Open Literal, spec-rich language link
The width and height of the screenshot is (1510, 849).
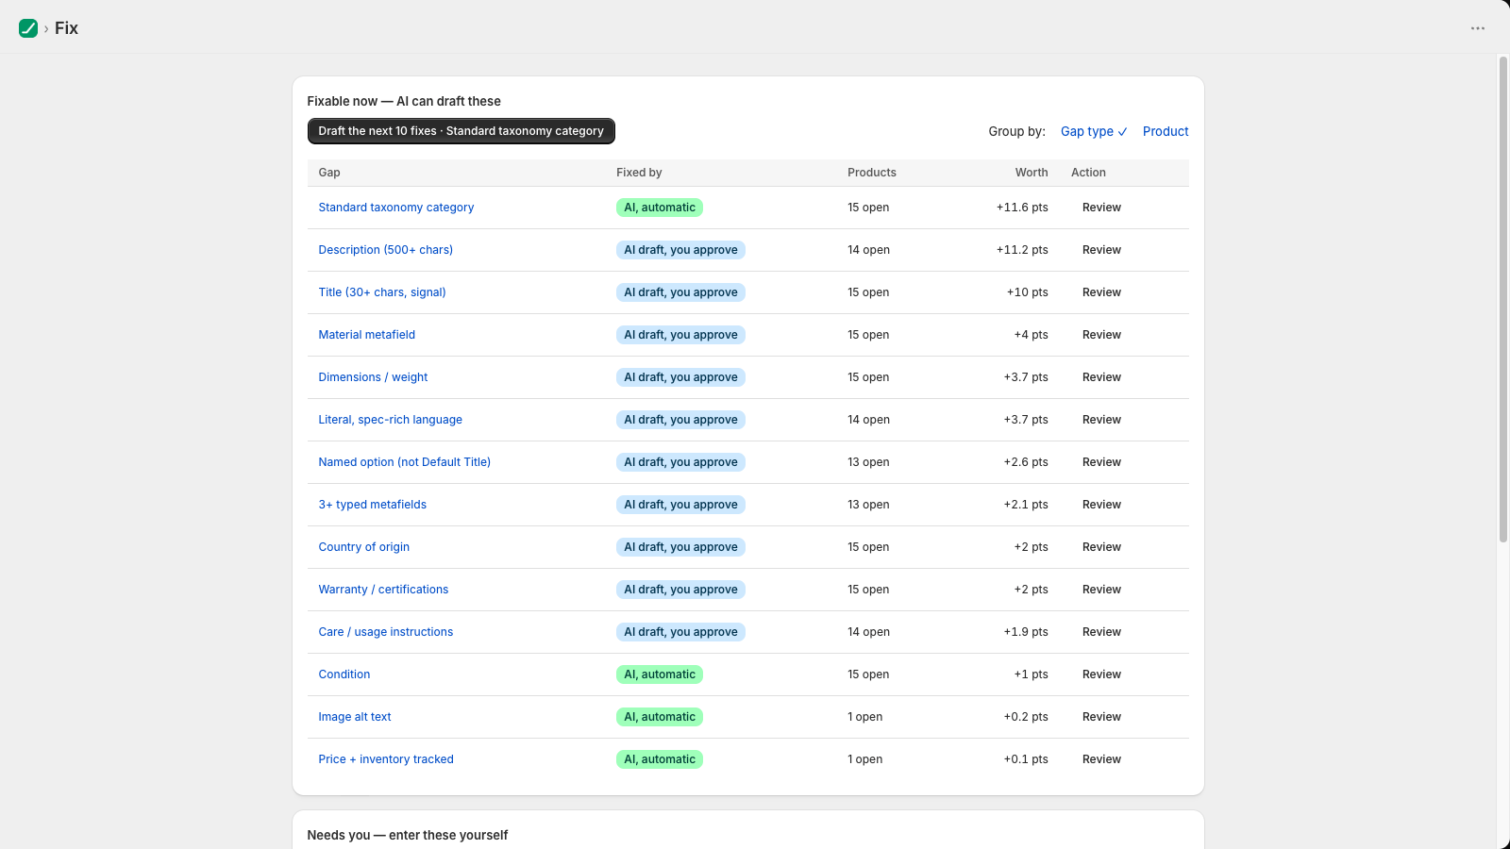391,420
